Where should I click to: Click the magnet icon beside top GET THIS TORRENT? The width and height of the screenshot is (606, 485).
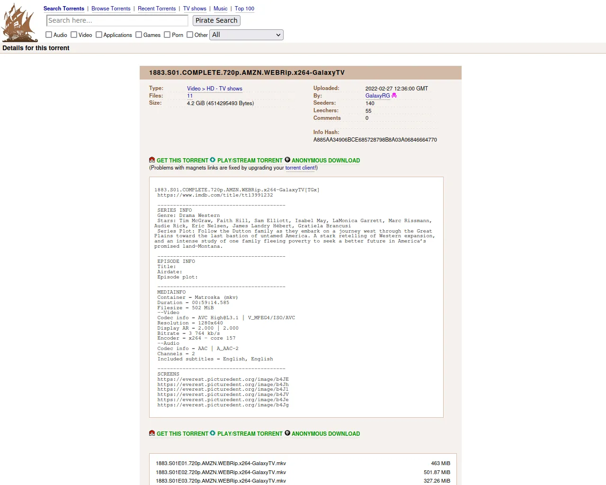152,160
